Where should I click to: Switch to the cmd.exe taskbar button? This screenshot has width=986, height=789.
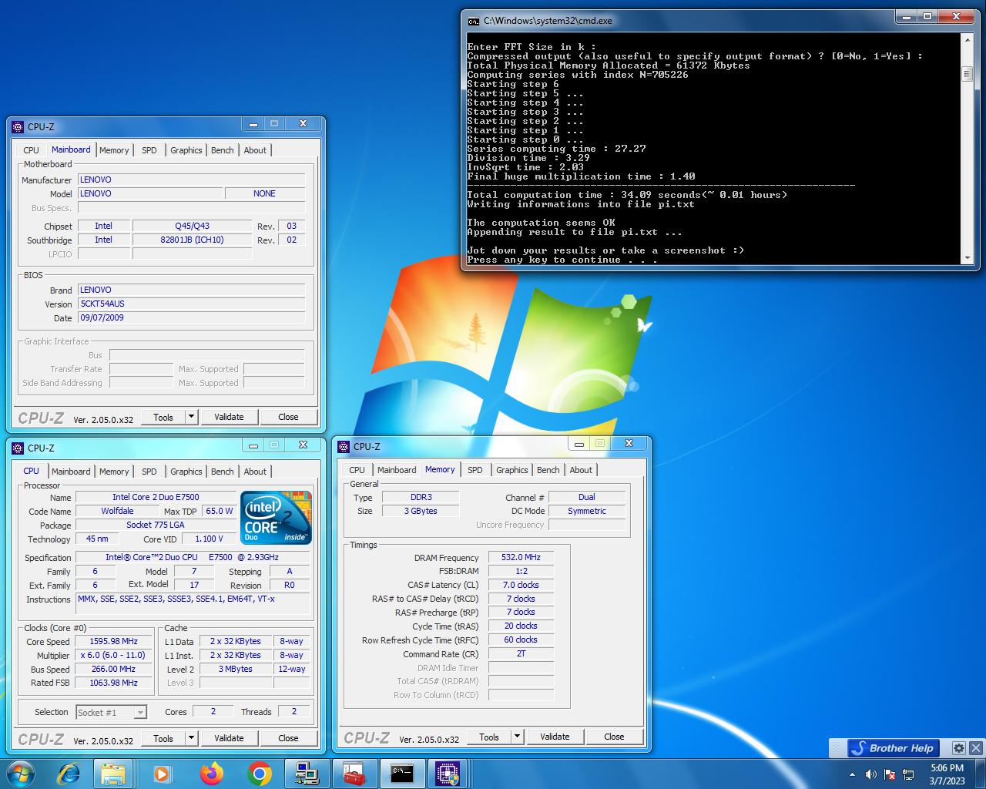402,773
